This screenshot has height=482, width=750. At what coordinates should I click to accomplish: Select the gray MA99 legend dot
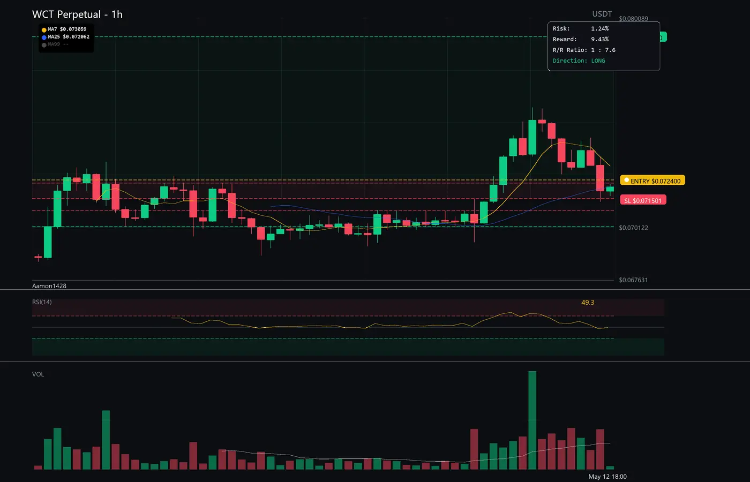(44, 45)
